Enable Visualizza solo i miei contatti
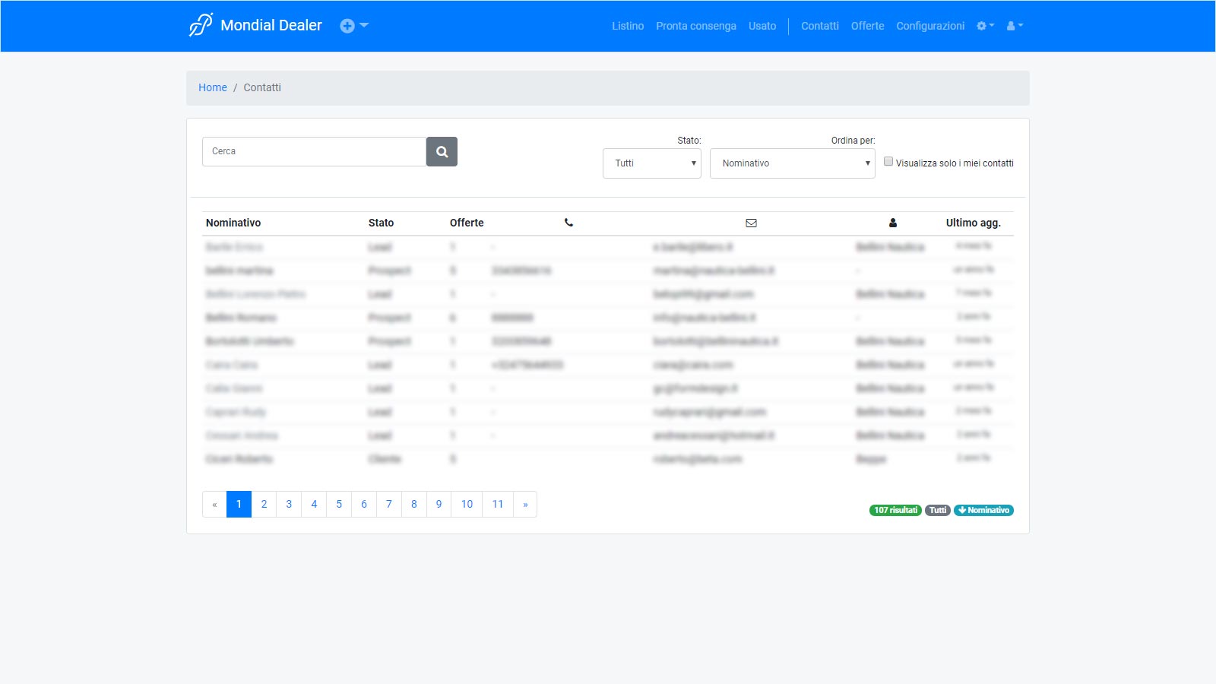The image size is (1216, 684). 888,162
